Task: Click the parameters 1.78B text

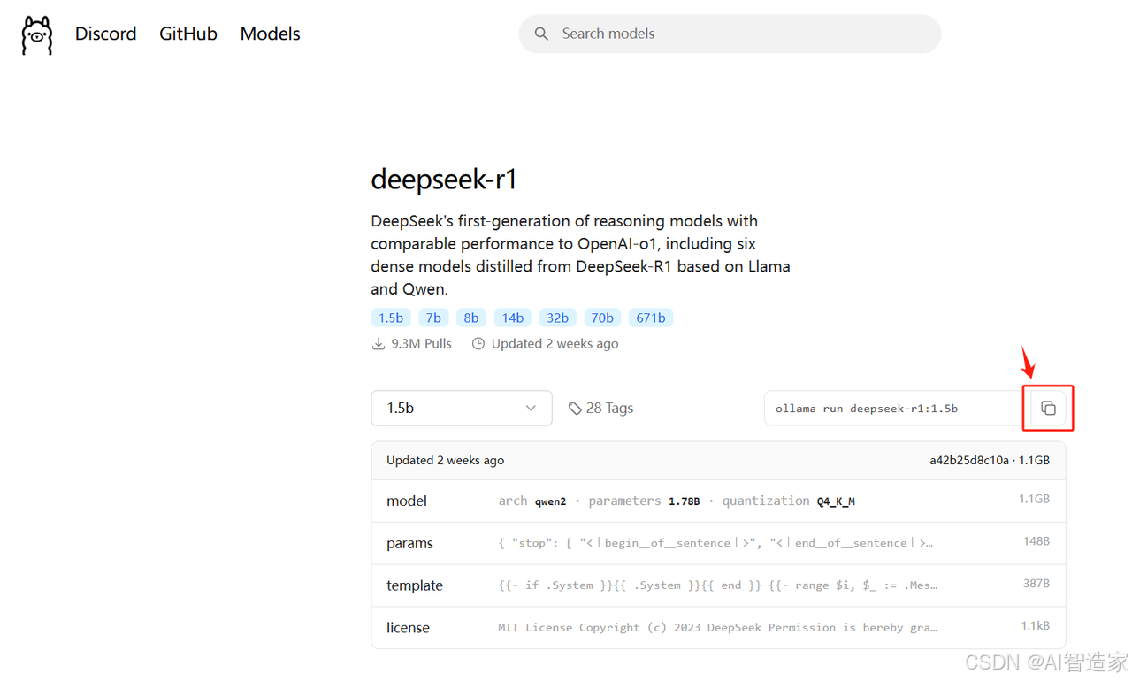Action: tap(644, 501)
